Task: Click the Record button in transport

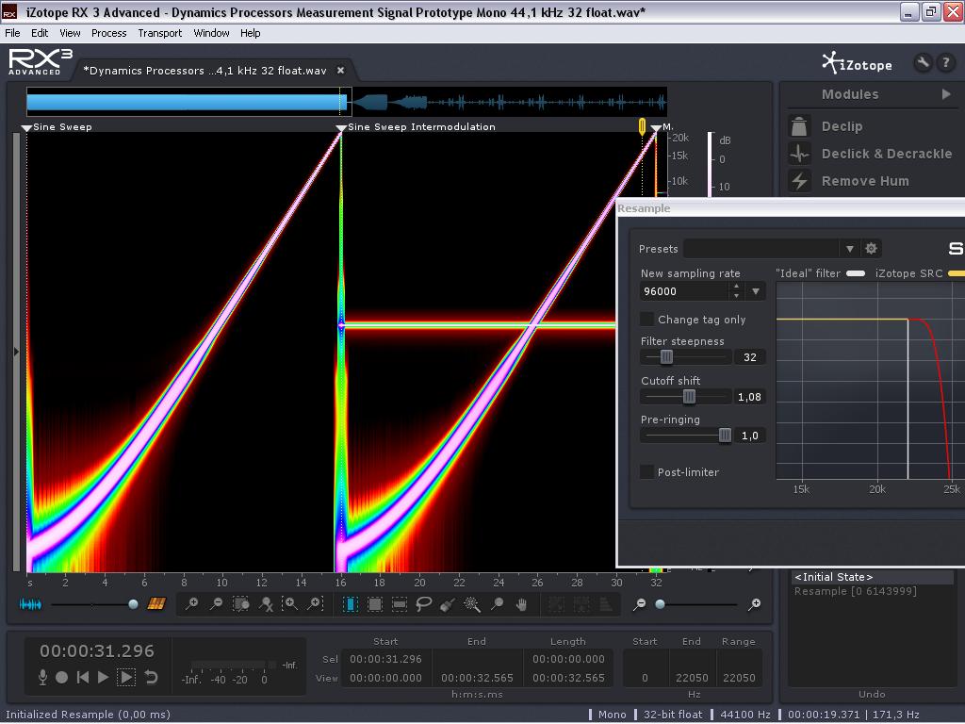Action: tap(61, 677)
